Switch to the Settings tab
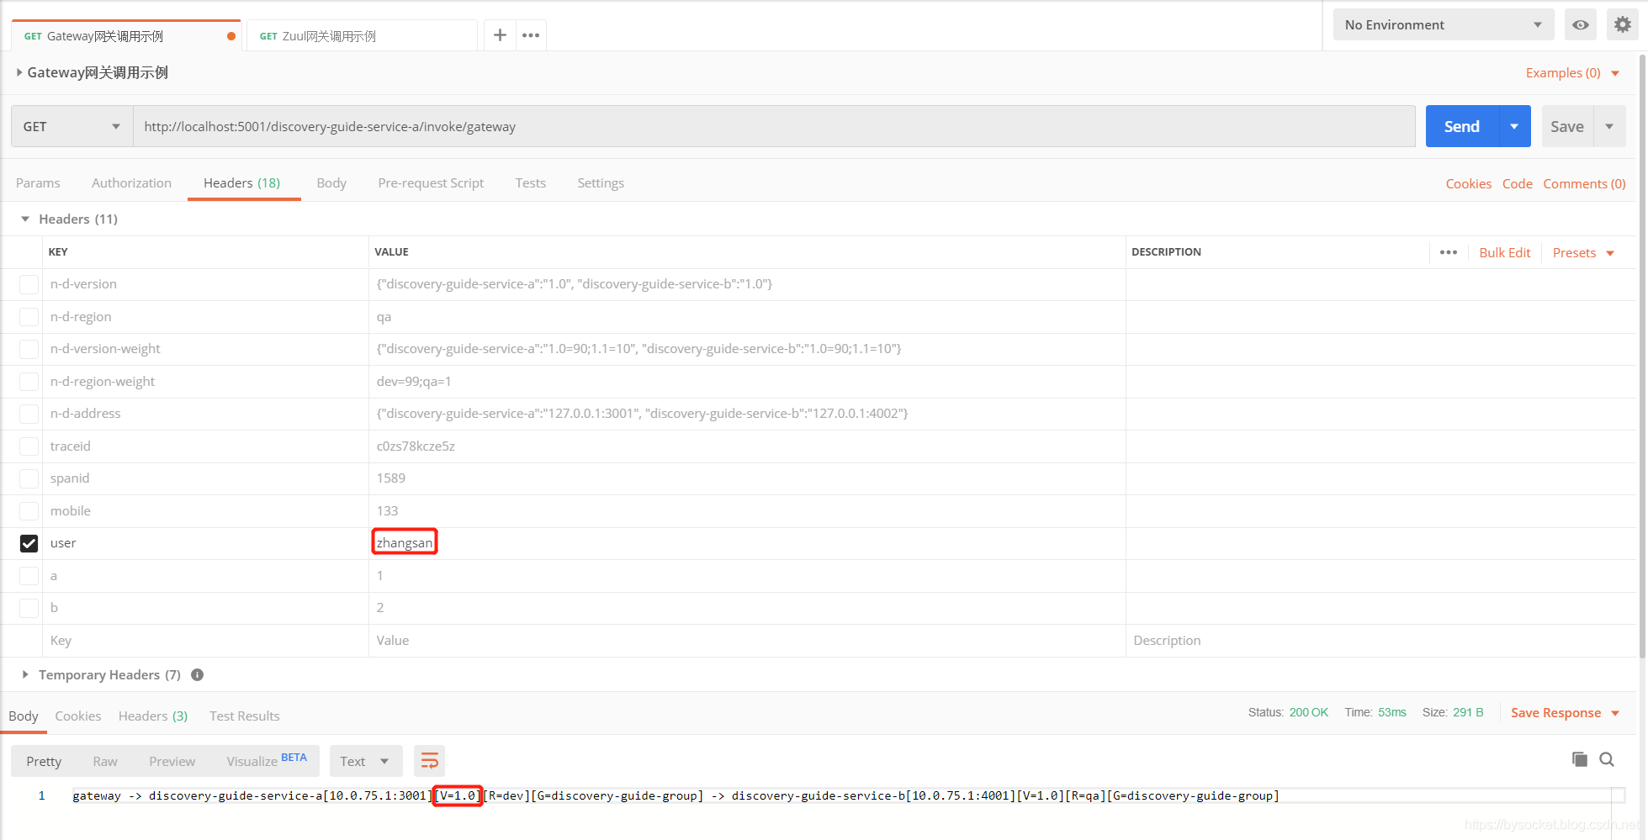This screenshot has width=1648, height=840. [601, 182]
